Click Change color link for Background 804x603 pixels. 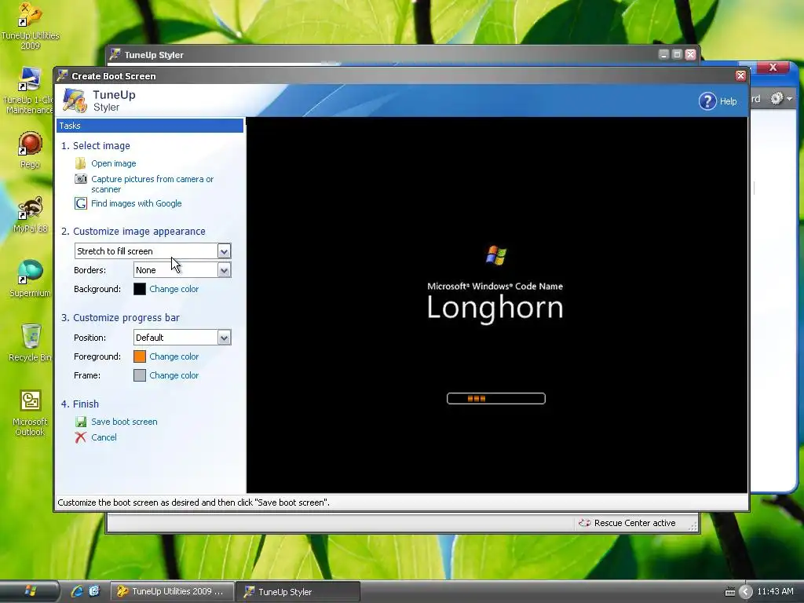tap(174, 289)
